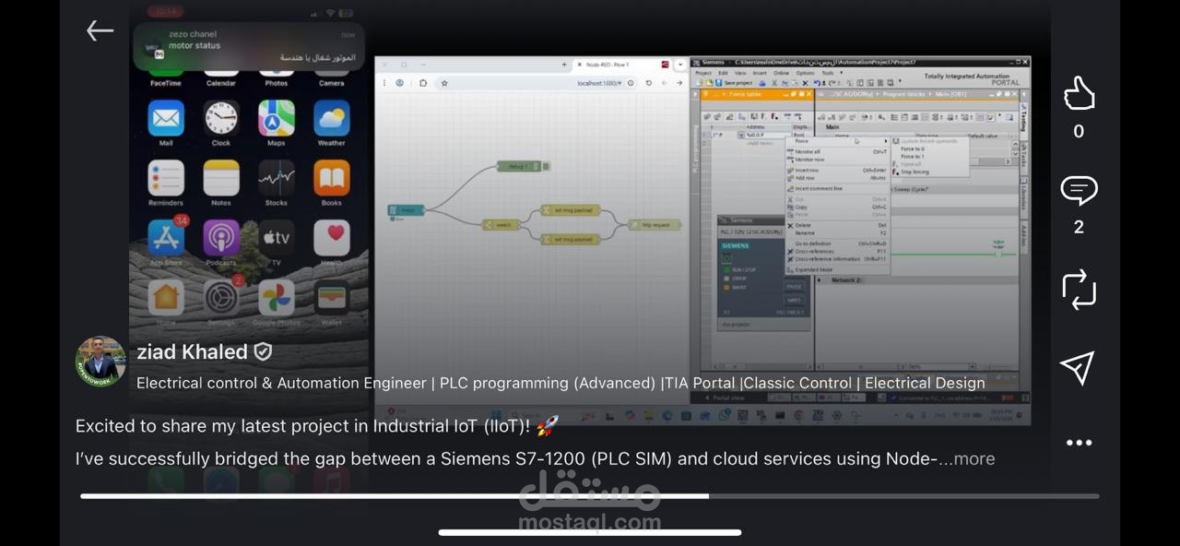1180x546 pixels.
Task: Open Options menu in TIA Portal
Action: tap(806, 73)
